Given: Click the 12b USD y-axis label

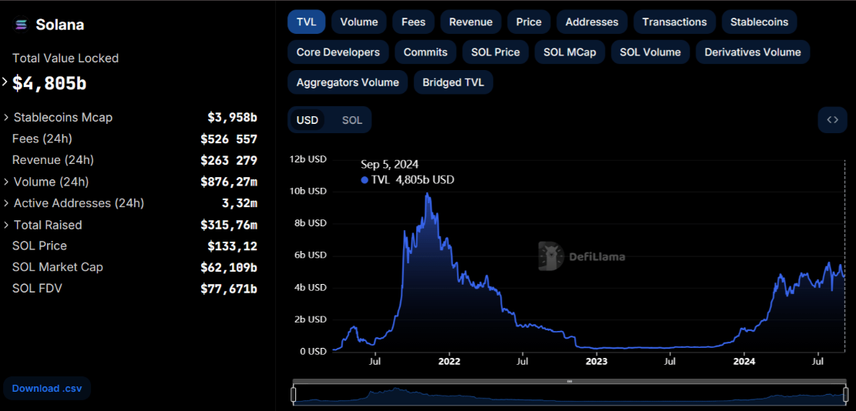Looking at the screenshot, I should coord(307,159).
